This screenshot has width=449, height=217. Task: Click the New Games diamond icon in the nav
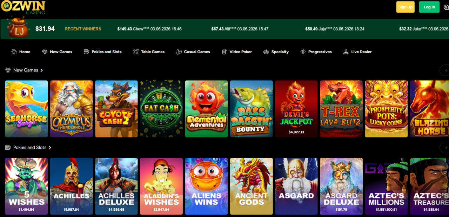(45, 52)
